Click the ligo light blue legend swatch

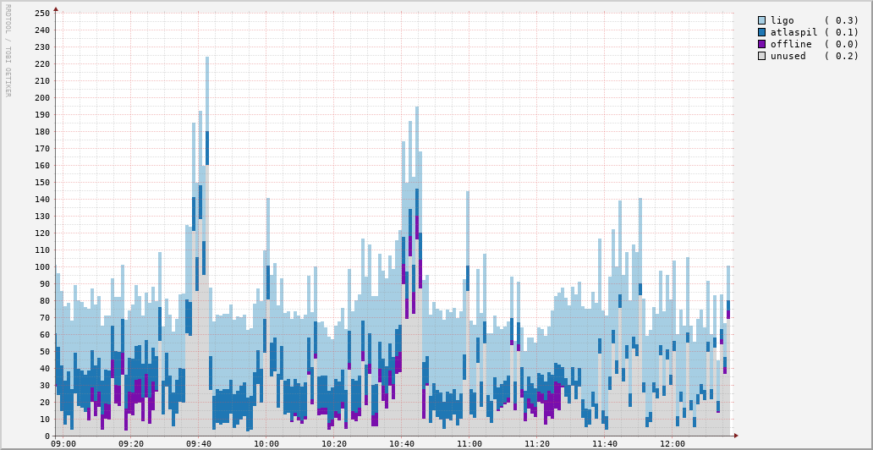762,20
